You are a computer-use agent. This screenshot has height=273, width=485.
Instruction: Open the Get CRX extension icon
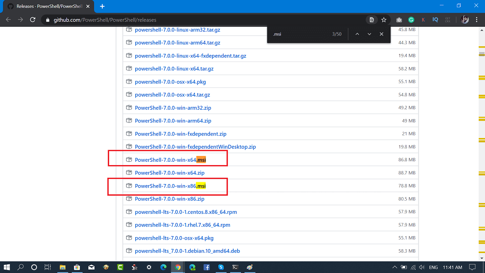pos(448,20)
